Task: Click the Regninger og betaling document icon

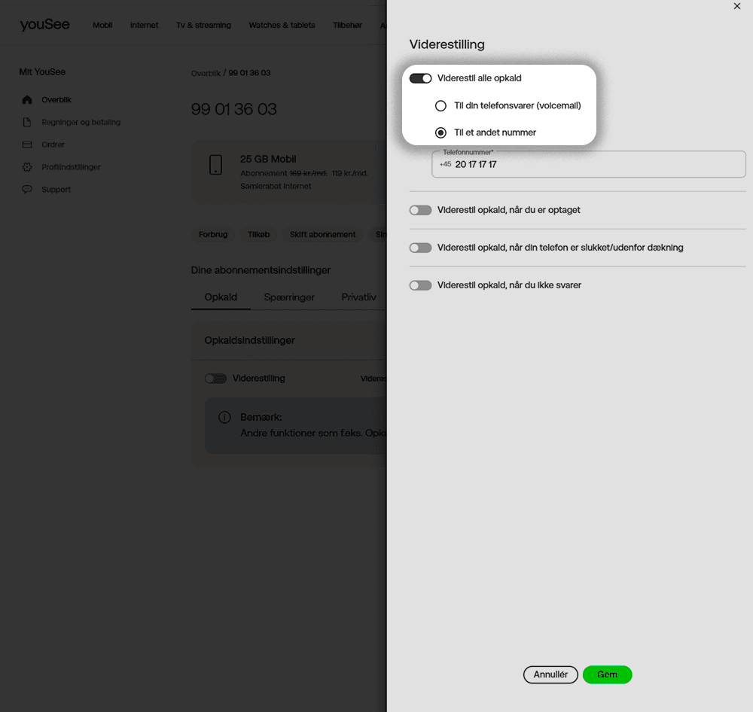Action: pyautogui.click(x=27, y=122)
